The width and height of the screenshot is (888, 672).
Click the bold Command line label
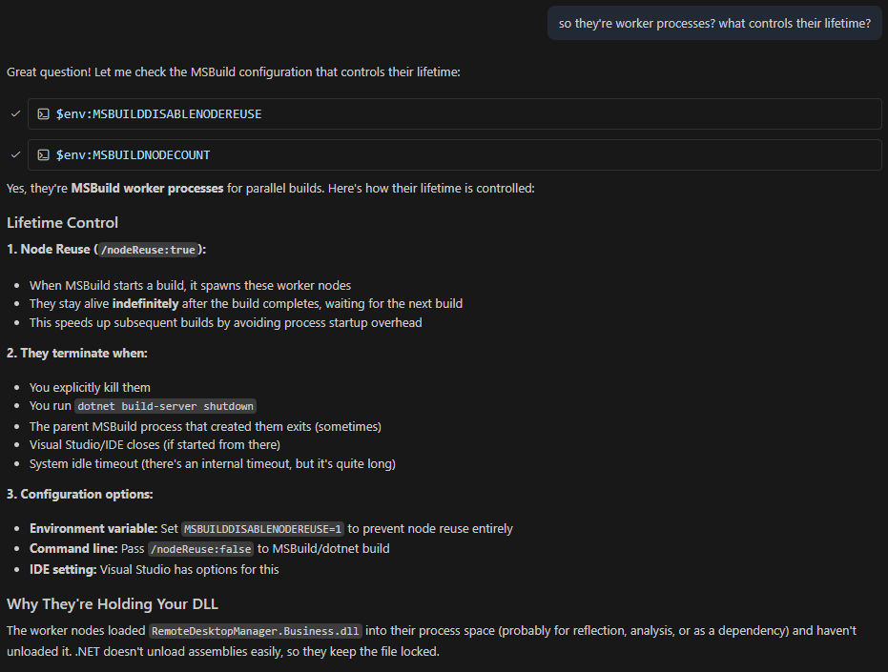click(73, 549)
